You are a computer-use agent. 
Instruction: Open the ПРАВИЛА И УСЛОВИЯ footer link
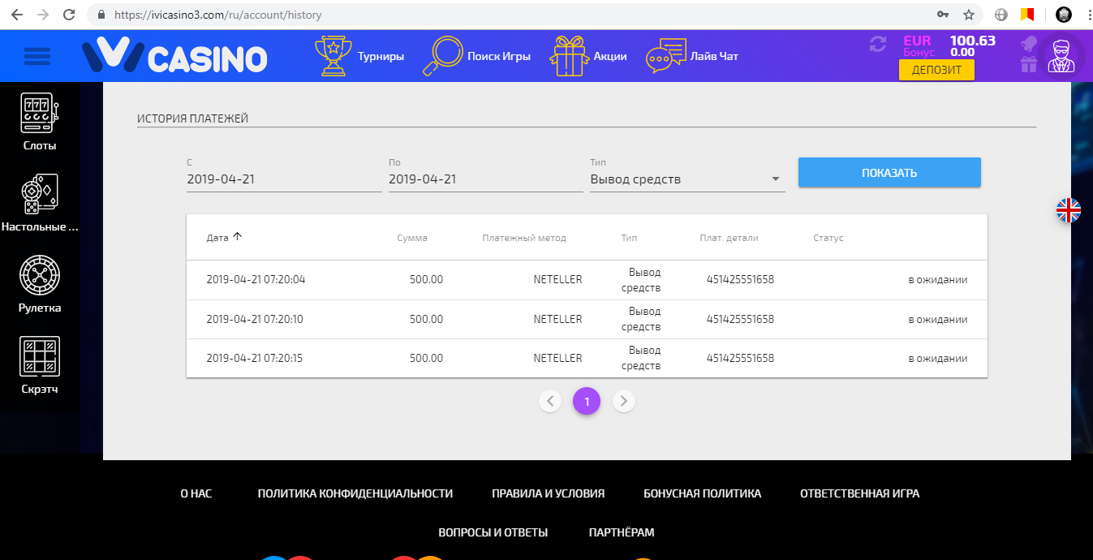(x=548, y=493)
